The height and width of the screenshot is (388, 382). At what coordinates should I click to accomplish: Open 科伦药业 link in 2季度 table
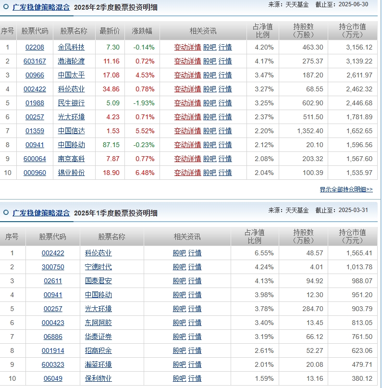coord(71,89)
